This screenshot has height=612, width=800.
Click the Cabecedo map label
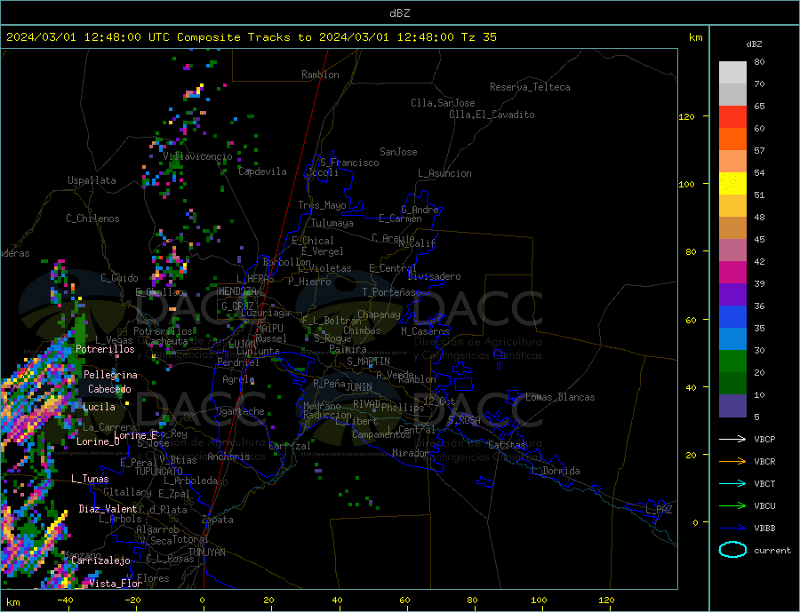[109, 389]
